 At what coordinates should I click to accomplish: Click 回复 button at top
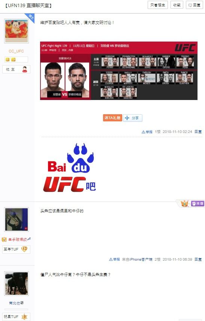click(x=195, y=5)
